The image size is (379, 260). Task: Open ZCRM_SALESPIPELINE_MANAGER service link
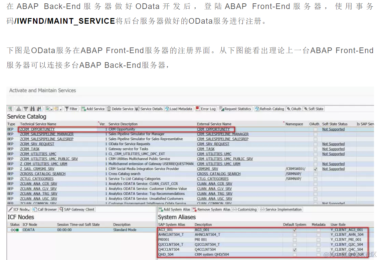click(x=47, y=134)
